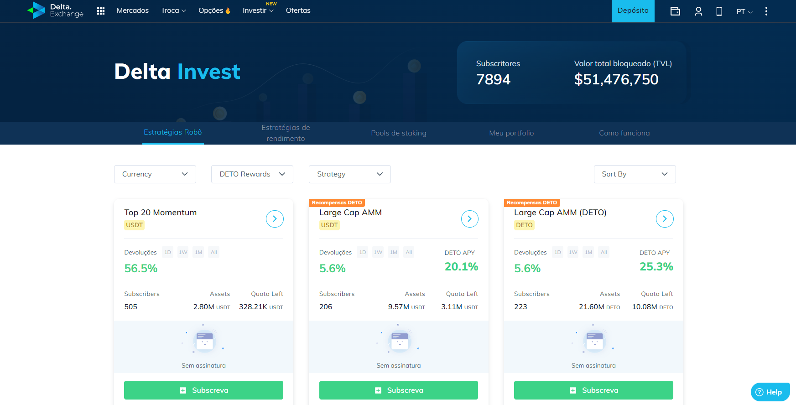Switch to Pools de staking tab
Viewport: 796px width, 405px height.
[399, 133]
